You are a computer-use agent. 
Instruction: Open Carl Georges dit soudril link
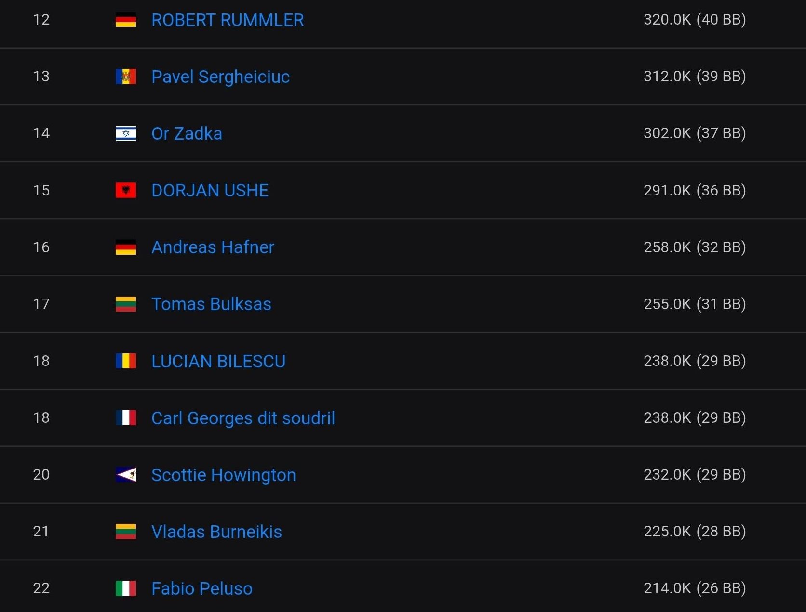[x=243, y=418]
